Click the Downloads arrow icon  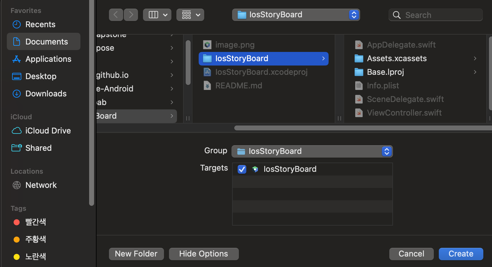pos(17,94)
